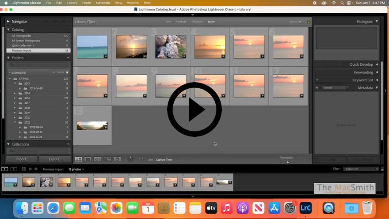
Task: Expand the Keywording panel
Action: 377,72
